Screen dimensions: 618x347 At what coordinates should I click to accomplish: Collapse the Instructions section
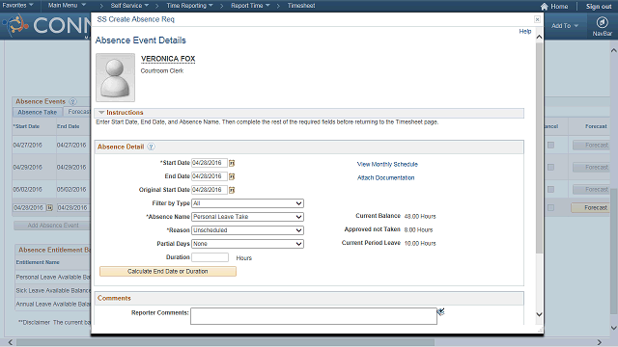coord(101,113)
